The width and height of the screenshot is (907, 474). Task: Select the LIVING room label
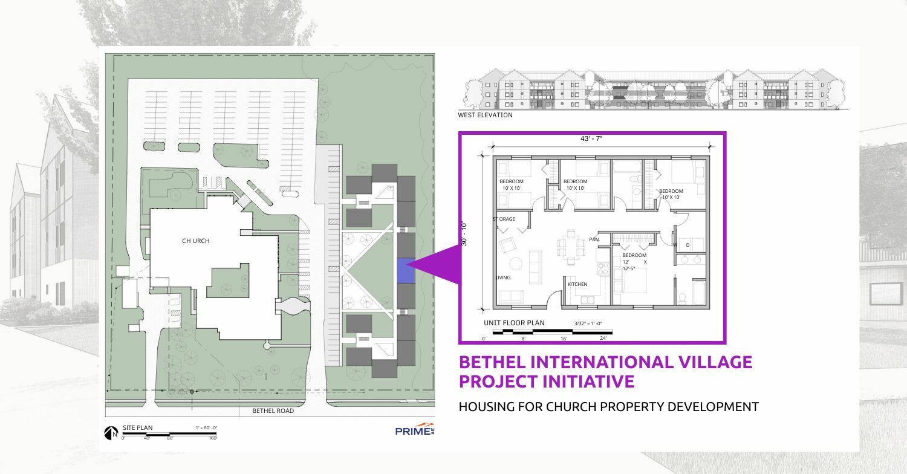503,278
